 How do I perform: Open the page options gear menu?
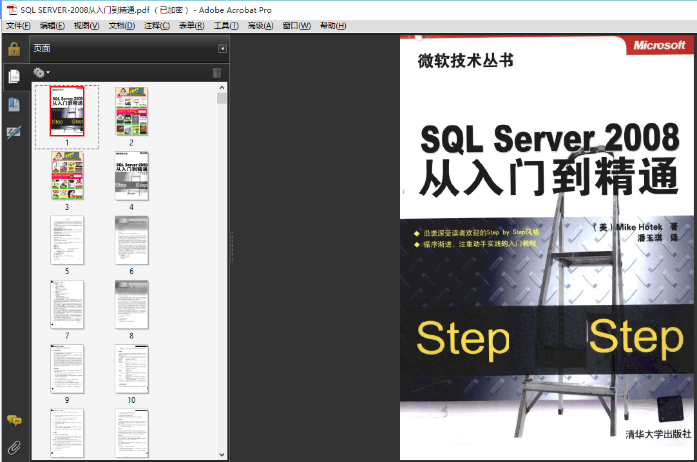[41, 72]
